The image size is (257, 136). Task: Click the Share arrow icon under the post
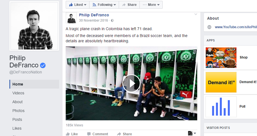click(119, 134)
